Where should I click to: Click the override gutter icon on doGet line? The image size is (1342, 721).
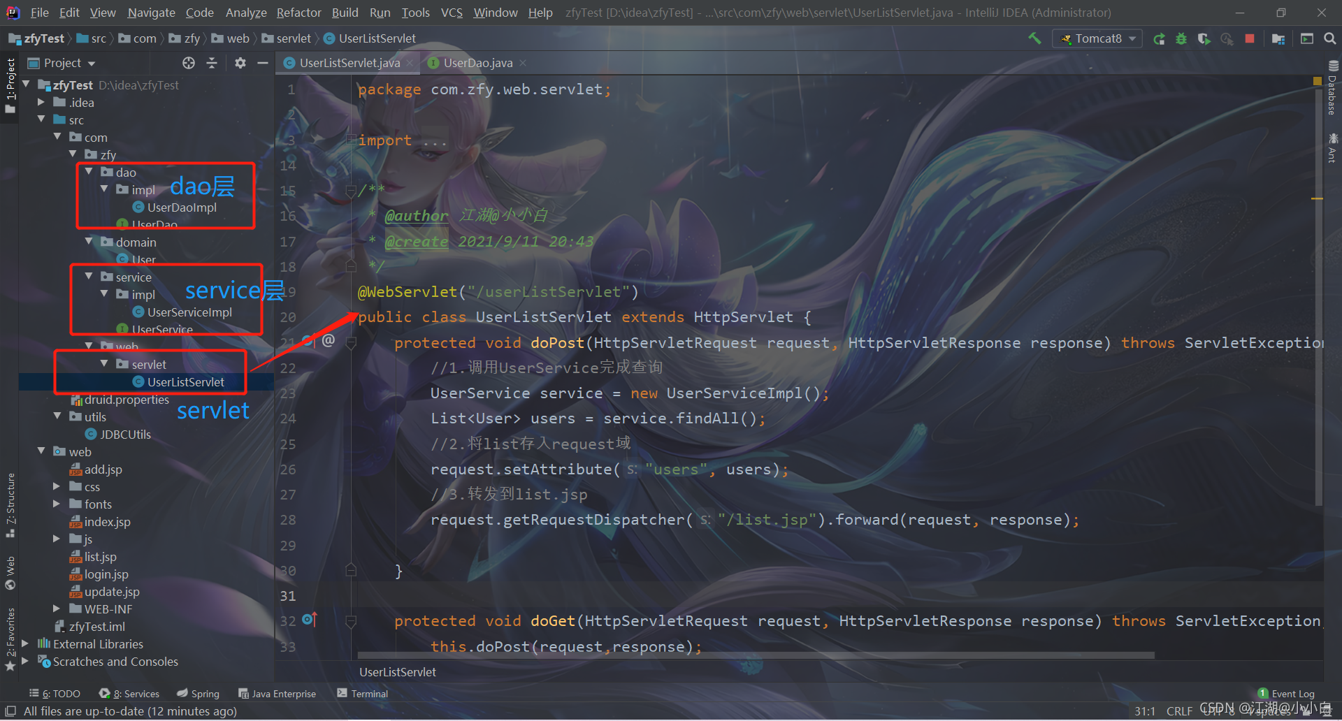(309, 620)
